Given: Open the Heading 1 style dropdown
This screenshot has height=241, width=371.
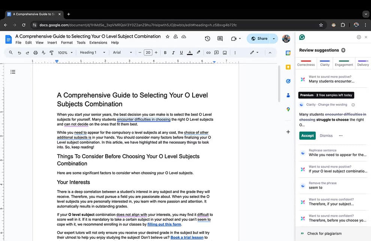Looking at the screenshot, I should coord(93,52).
